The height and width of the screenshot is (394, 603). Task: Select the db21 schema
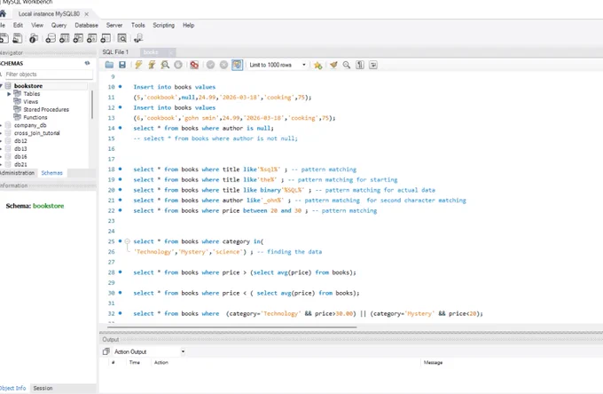[20, 164]
